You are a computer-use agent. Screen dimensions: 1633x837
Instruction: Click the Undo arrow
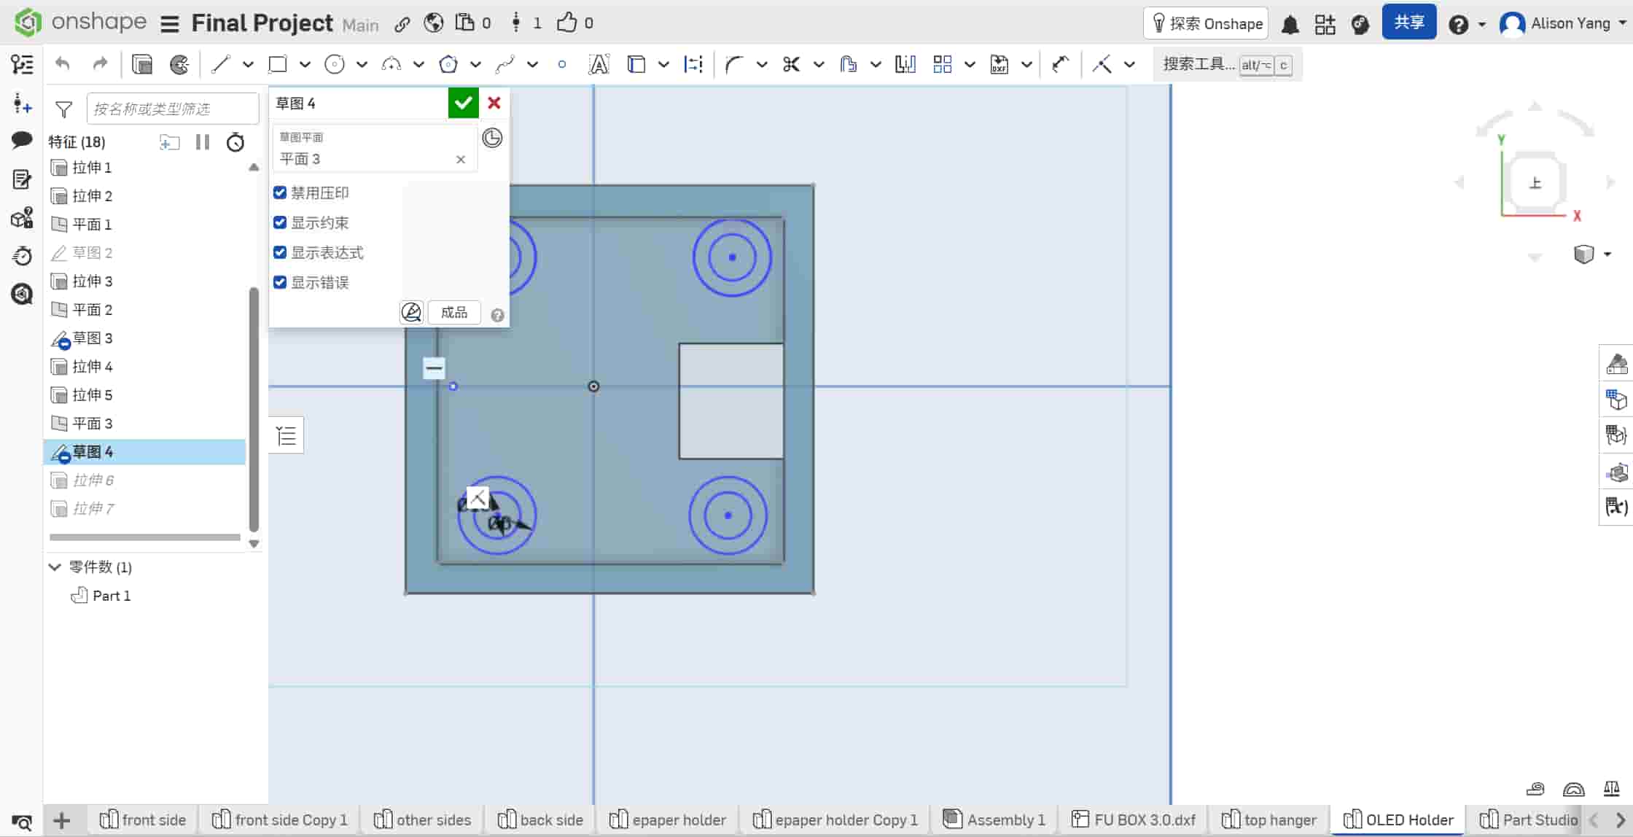point(63,64)
